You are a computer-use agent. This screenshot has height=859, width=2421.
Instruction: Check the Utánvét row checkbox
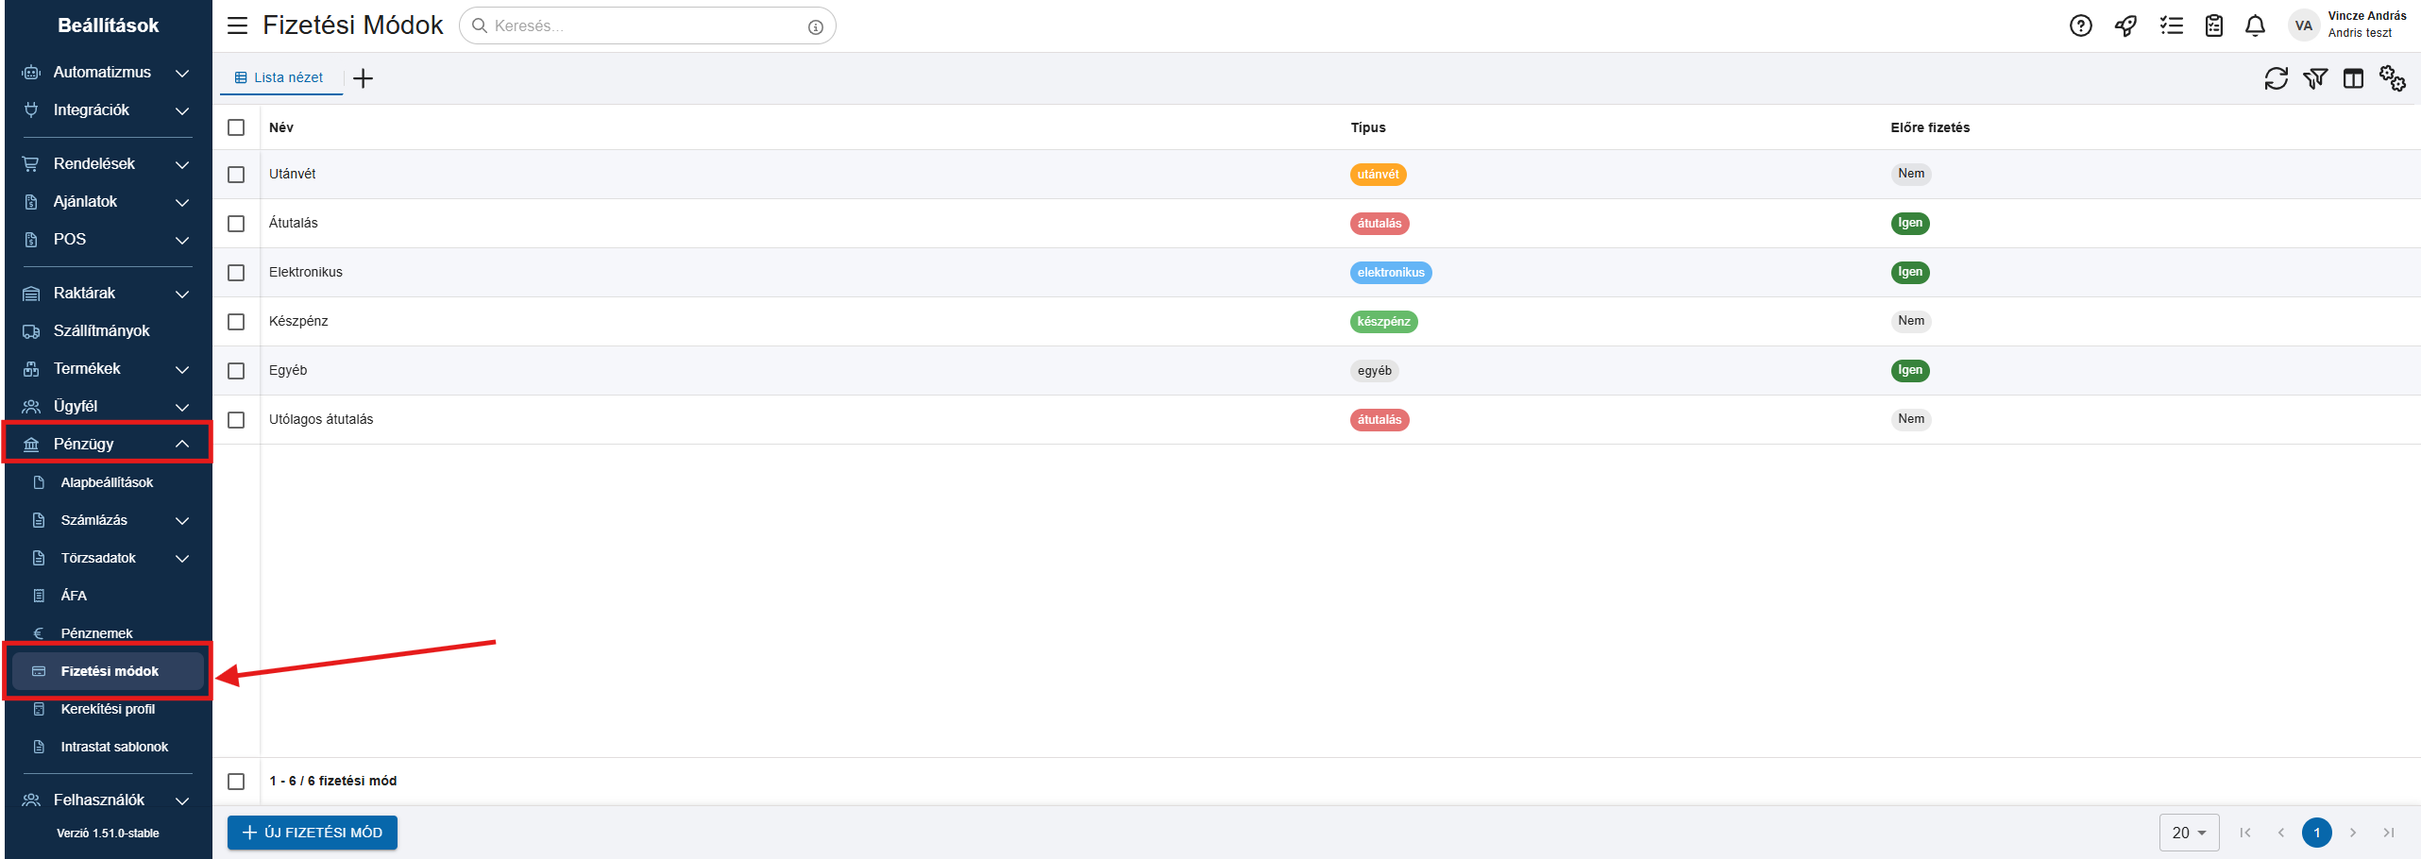(236, 175)
